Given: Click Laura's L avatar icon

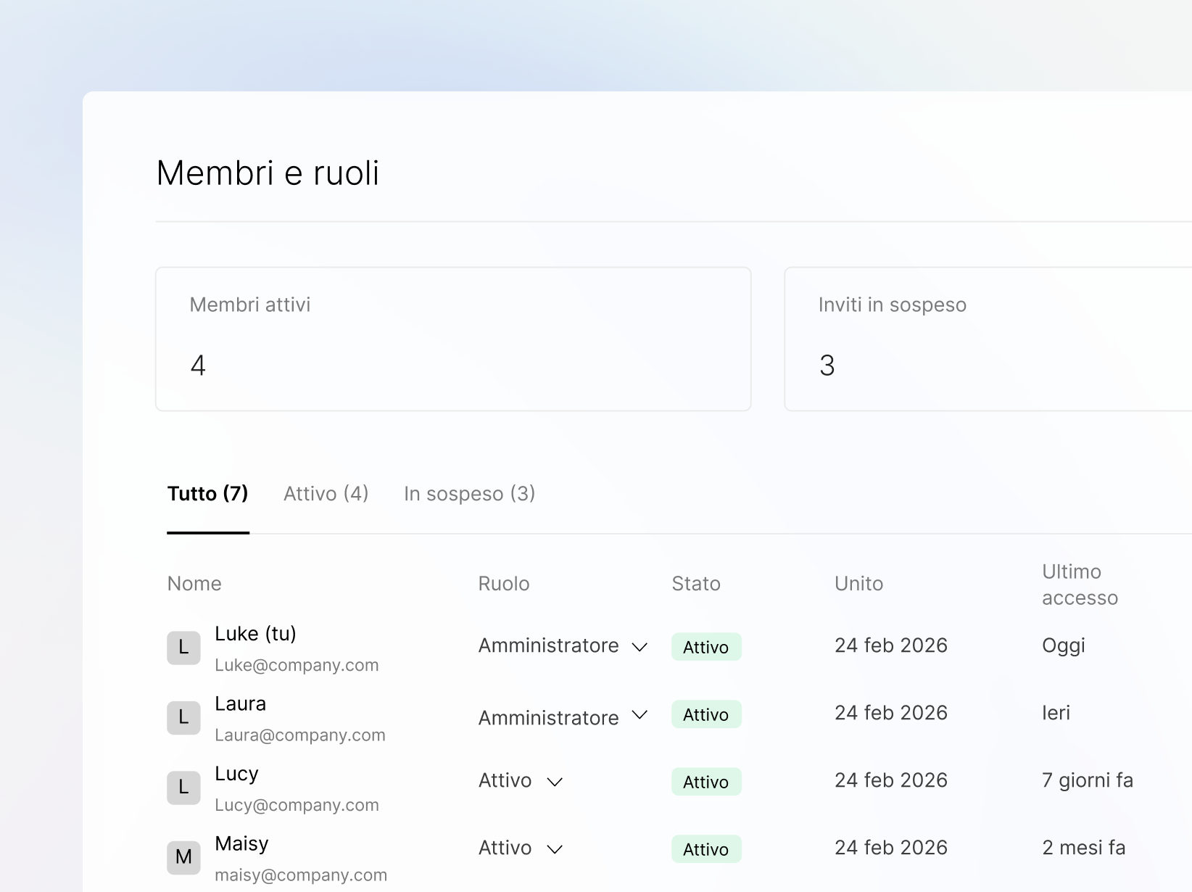Looking at the screenshot, I should click(x=184, y=718).
